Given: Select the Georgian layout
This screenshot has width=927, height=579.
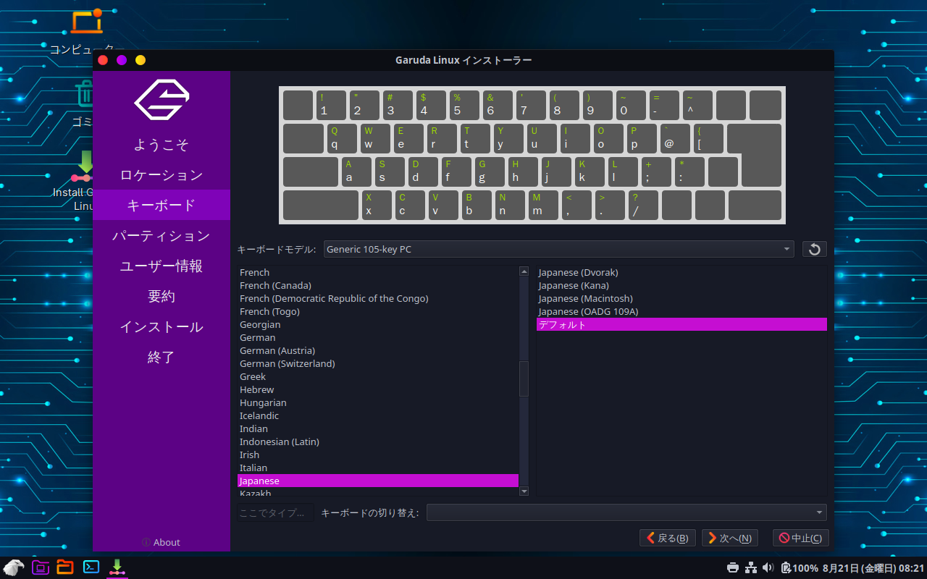Looking at the screenshot, I should click(x=378, y=324).
